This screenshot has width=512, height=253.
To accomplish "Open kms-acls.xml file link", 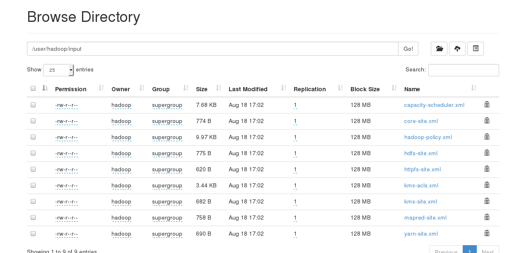I will coord(421,185).
